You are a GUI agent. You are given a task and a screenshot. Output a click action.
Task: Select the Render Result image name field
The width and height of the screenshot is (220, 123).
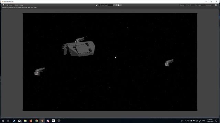(106, 5)
